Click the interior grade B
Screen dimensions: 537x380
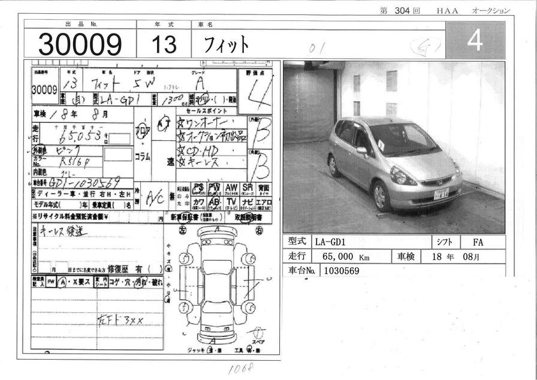tap(262, 167)
